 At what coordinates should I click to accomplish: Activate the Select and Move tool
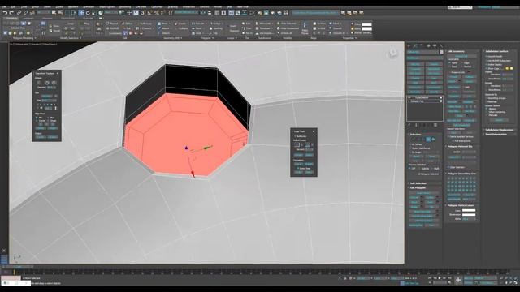(81, 13)
